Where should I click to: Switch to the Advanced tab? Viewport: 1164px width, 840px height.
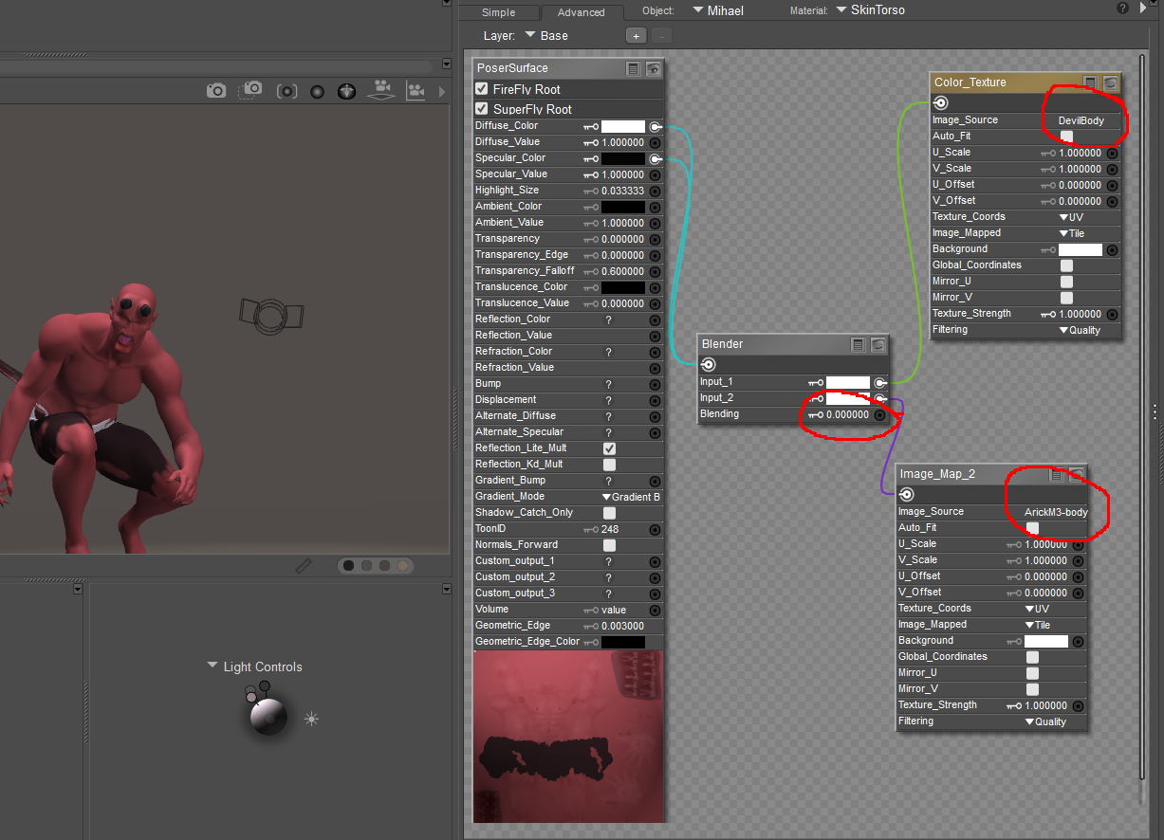tap(582, 12)
